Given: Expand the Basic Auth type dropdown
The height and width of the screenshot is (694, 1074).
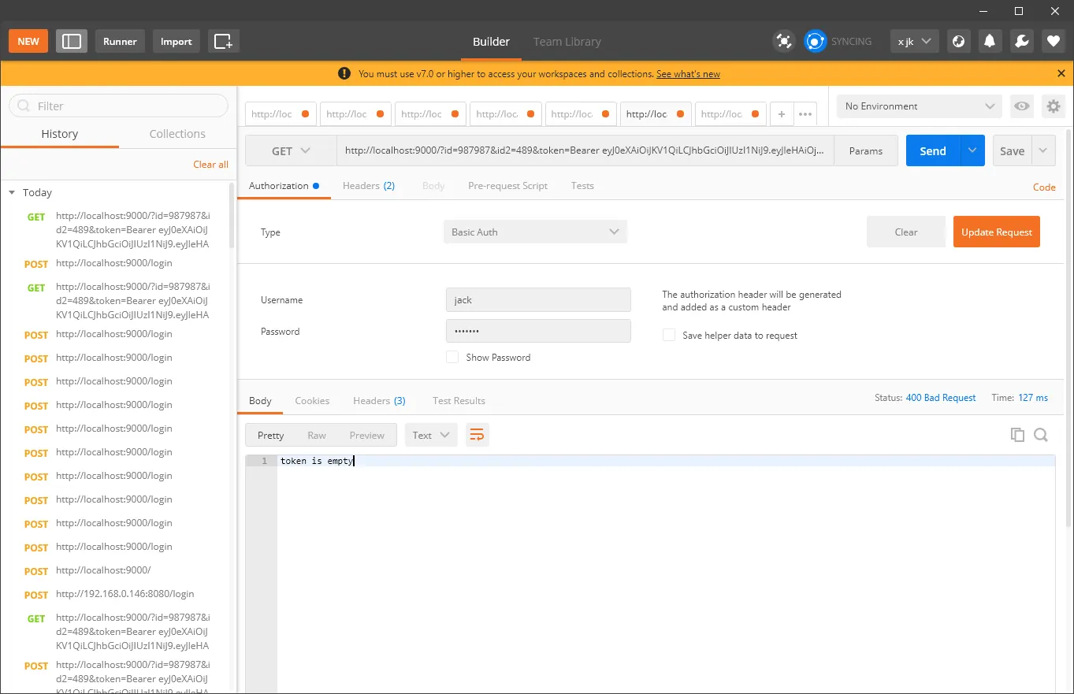Looking at the screenshot, I should point(535,232).
